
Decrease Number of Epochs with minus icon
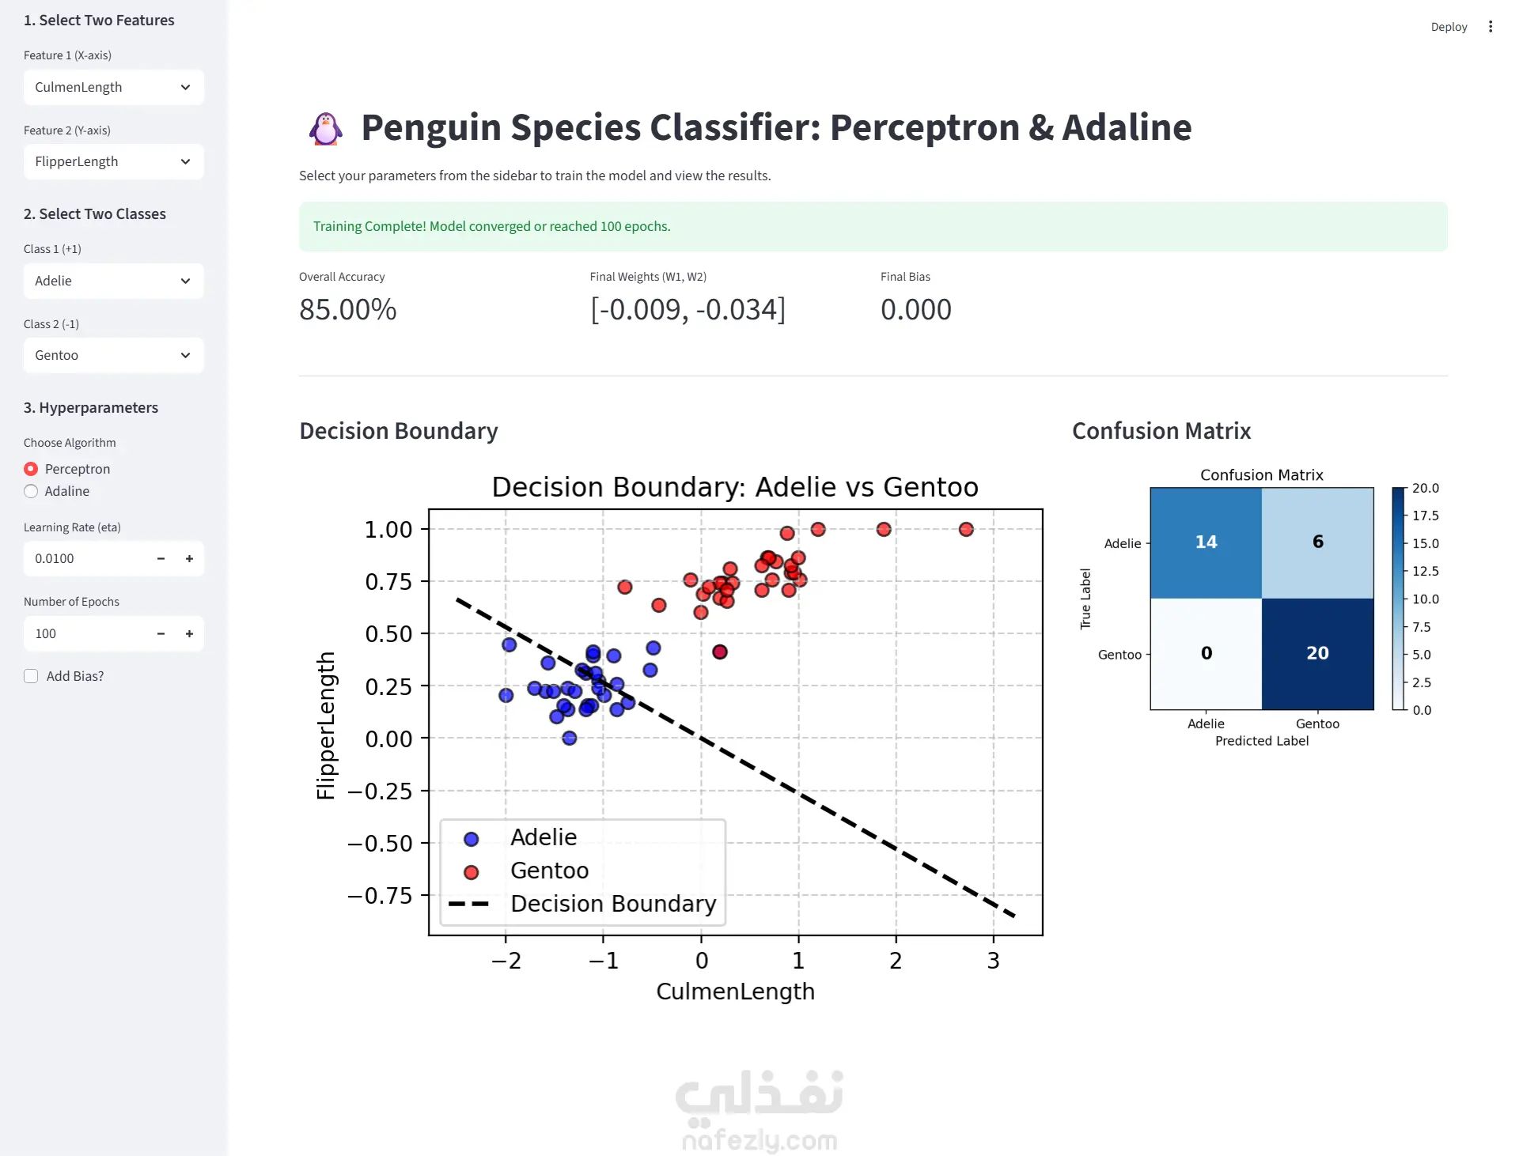pos(161,633)
